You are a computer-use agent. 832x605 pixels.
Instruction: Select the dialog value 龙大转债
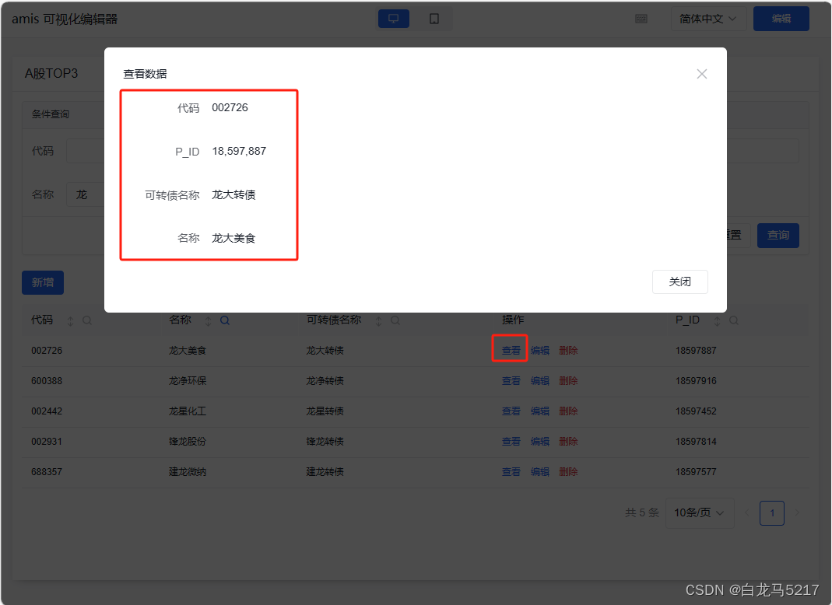233,194
